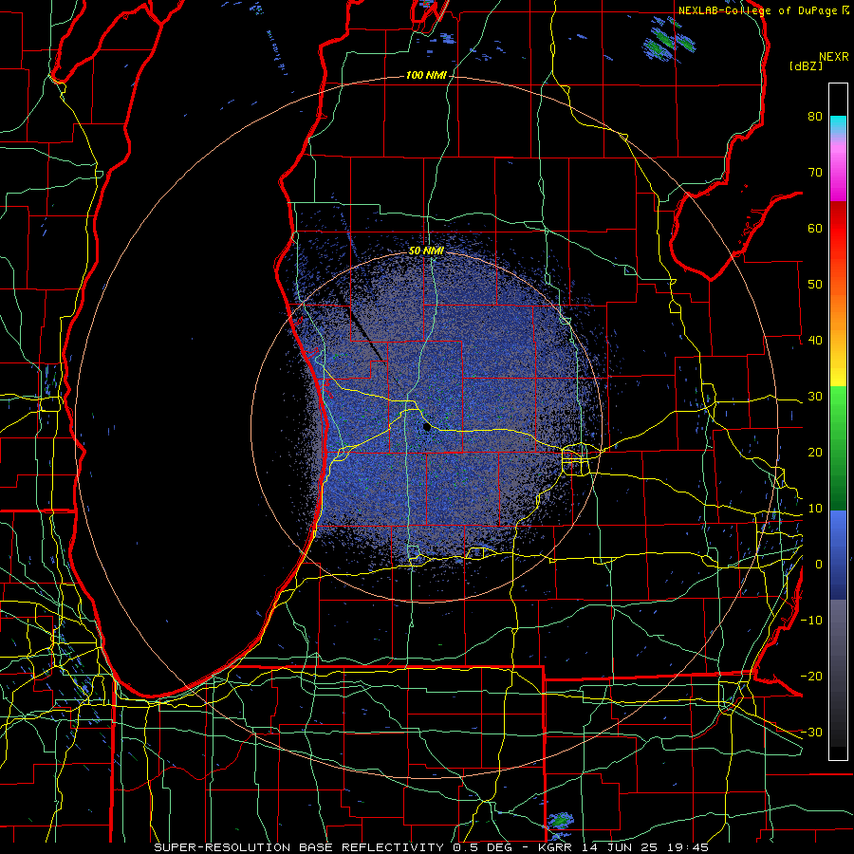Click the '100 NMI' range ring label
The width and height of the screenshot is (854, 854).
[x=426, y=75]
